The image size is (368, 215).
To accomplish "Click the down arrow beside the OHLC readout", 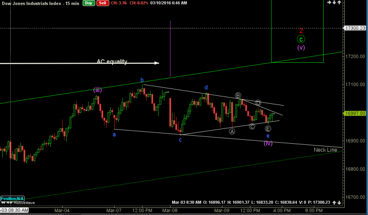I will click(x=339, y=203).
